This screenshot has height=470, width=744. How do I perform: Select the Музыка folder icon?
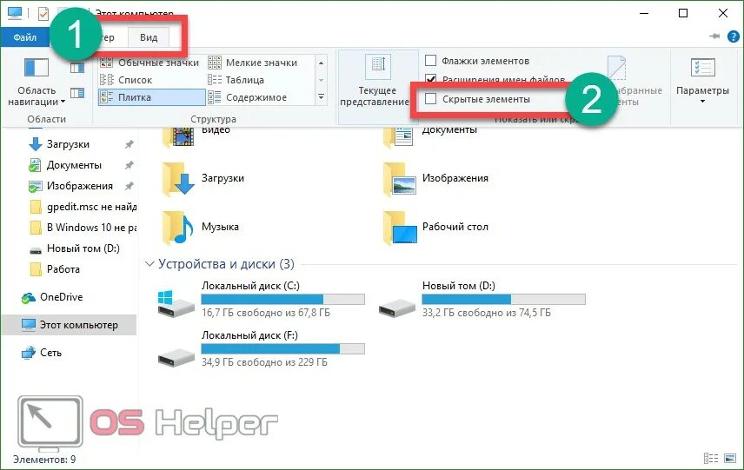click(x=178, y=228)
